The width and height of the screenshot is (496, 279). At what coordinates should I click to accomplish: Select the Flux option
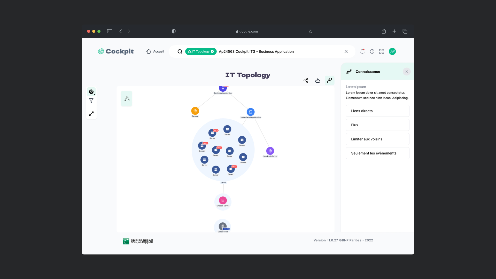(377, 125)
